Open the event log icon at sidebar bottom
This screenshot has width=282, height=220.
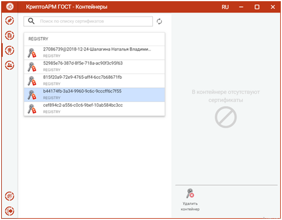pyautogui.click(x=9, y=196)
